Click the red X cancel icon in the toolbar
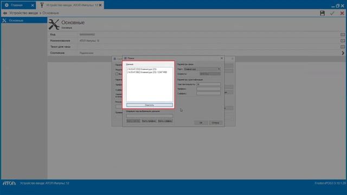 pyautogui.click(x=342, y=13)
